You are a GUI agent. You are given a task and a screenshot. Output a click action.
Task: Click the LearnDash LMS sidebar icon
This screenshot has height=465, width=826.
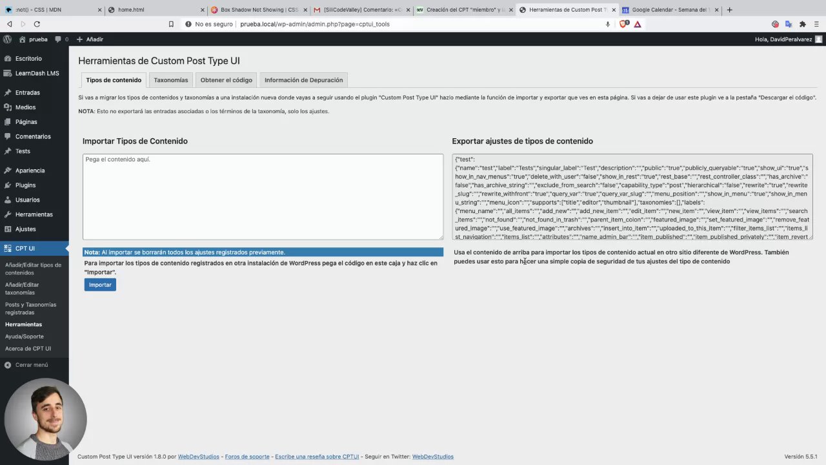click(x=8, y=73)
